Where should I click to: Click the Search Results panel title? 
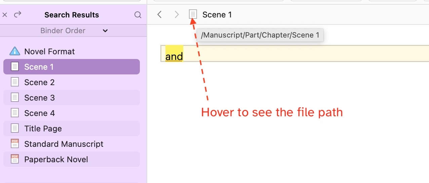tap(72, 15)
